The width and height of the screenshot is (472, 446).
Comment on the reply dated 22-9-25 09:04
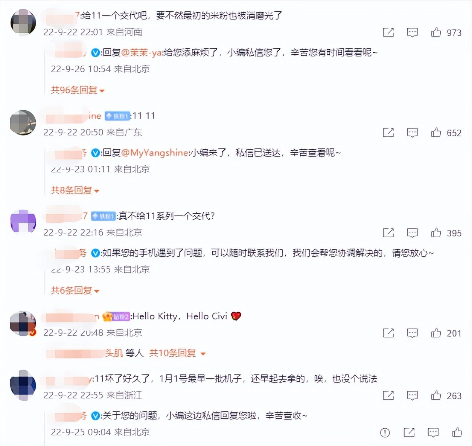[433, 432]
